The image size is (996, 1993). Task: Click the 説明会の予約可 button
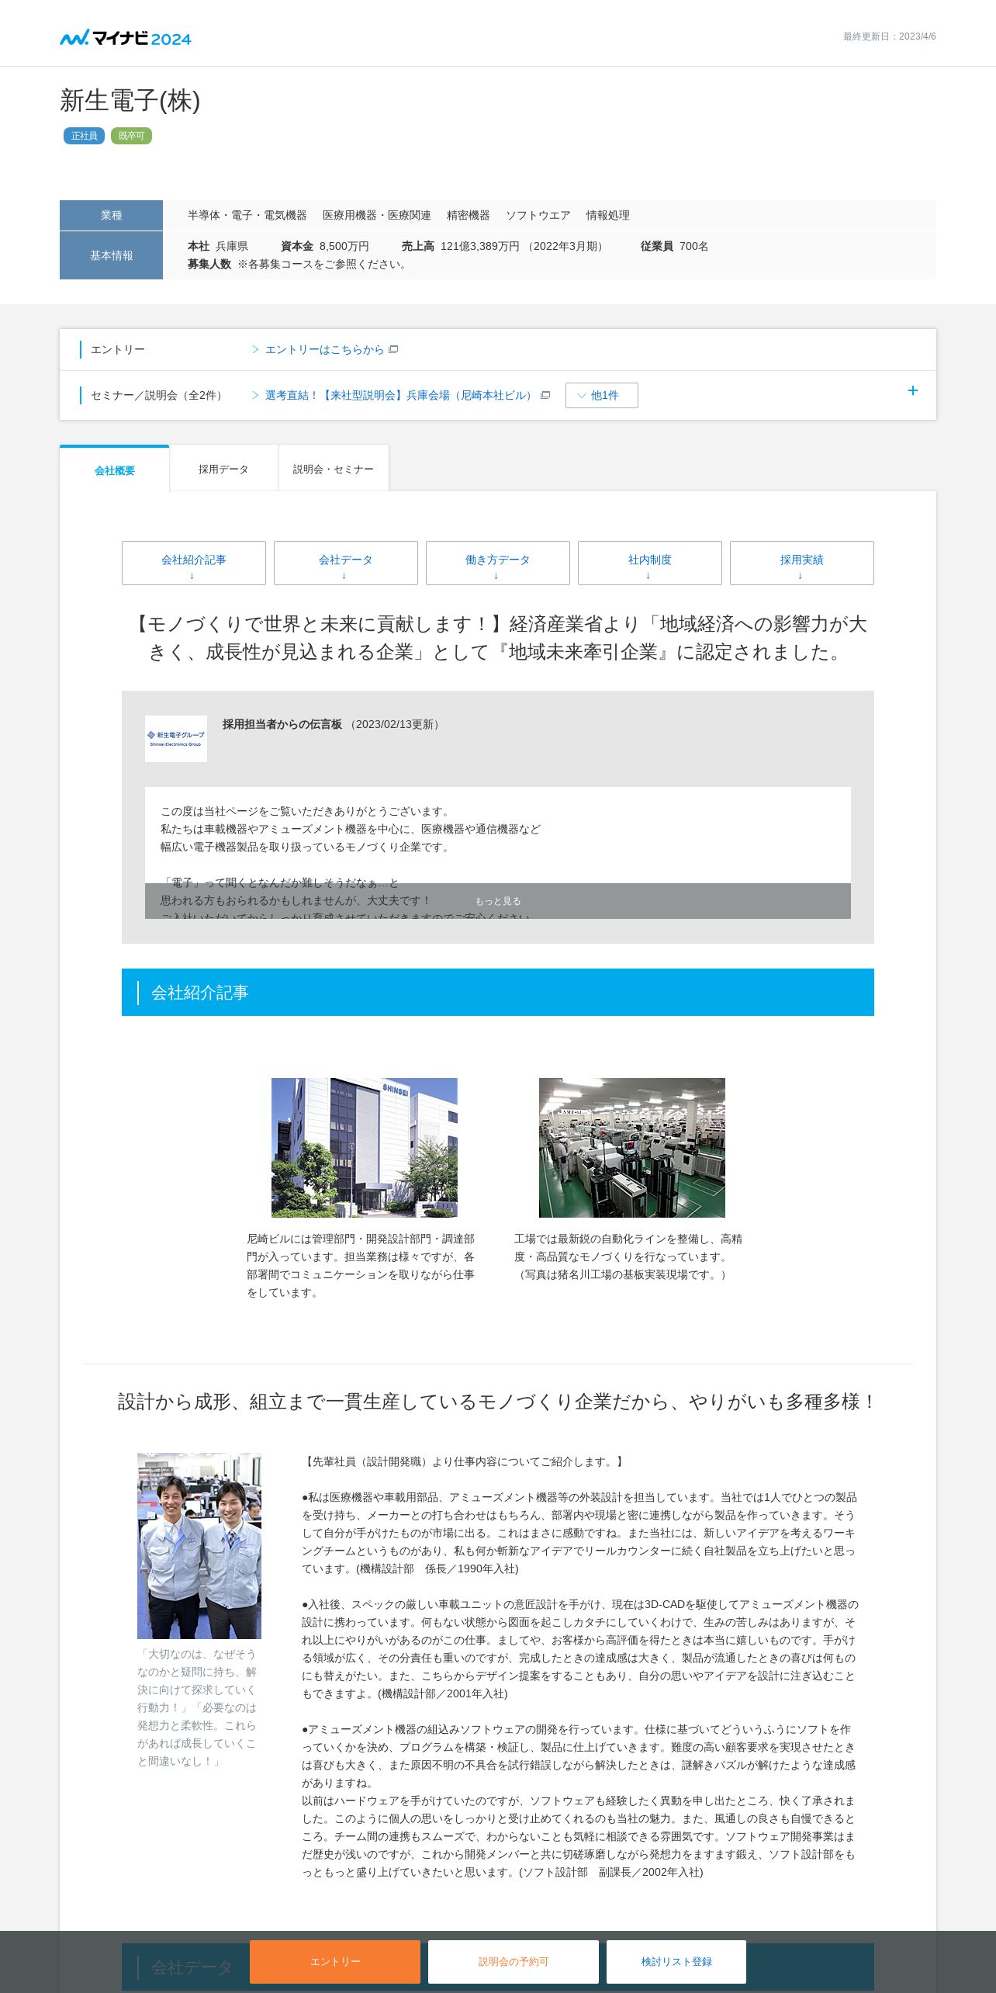[514, 1962]
